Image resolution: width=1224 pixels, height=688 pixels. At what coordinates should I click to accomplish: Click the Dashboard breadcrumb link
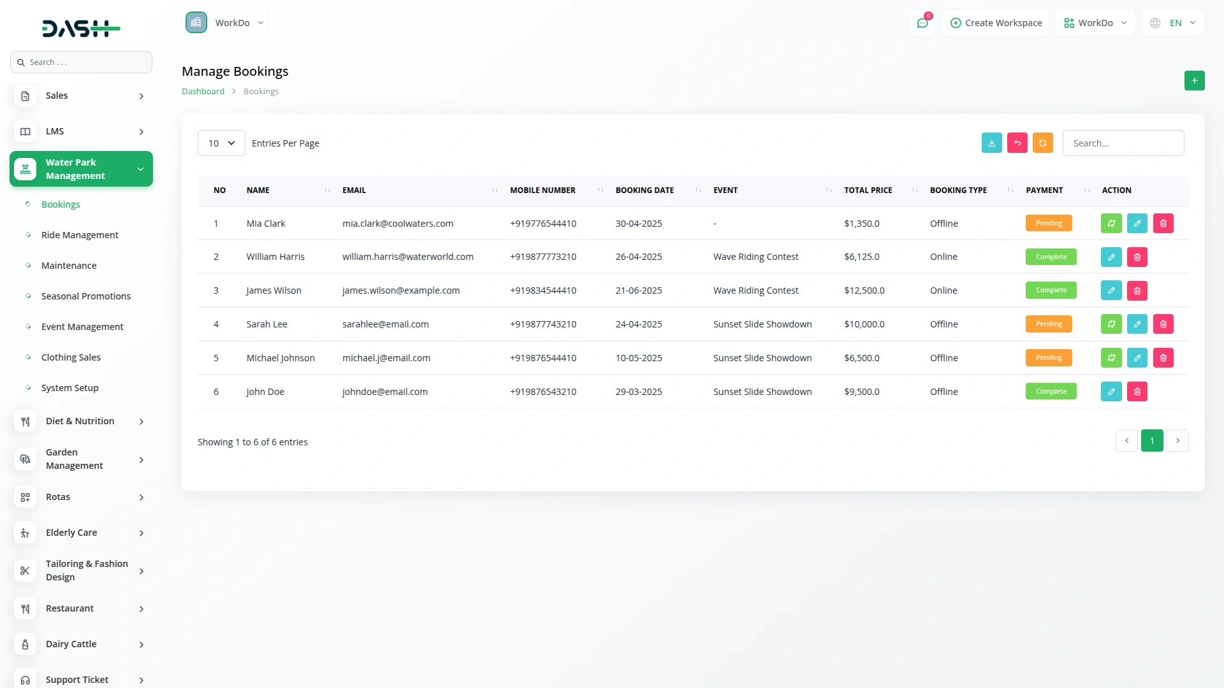pyautogui.click(x=203, y=92)
